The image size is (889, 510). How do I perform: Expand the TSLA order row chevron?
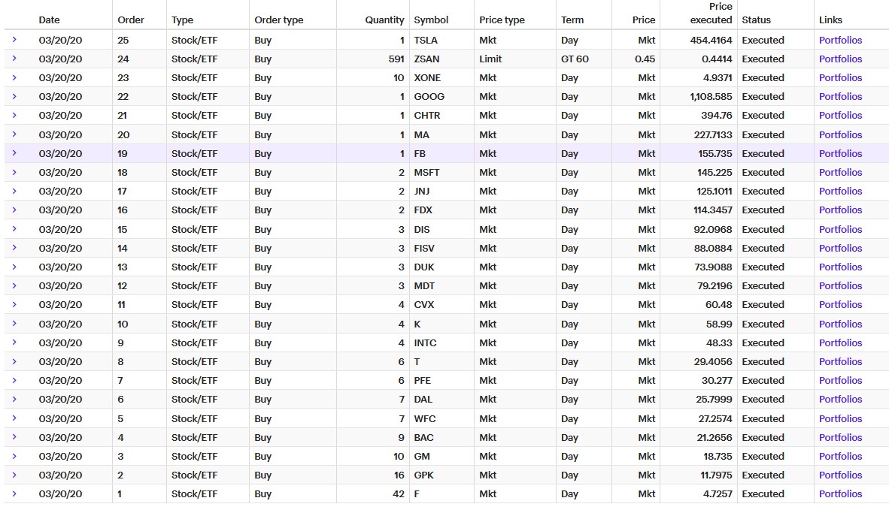pos(14,40)
